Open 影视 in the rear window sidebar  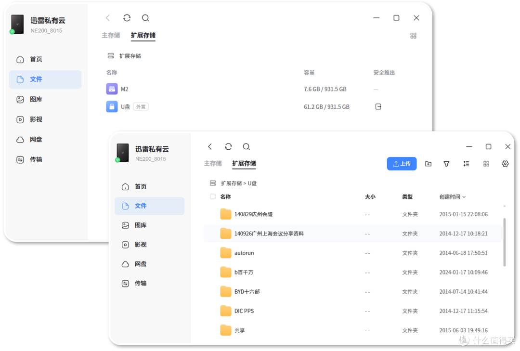pyautogui.click(x=45, y=119)
